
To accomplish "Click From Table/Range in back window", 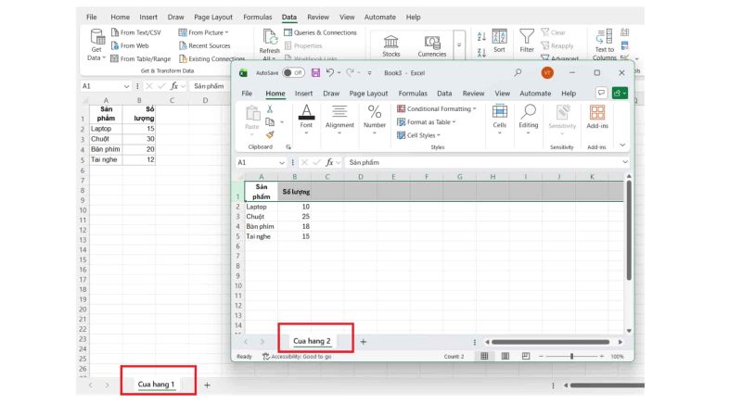I will click(141, 59).
